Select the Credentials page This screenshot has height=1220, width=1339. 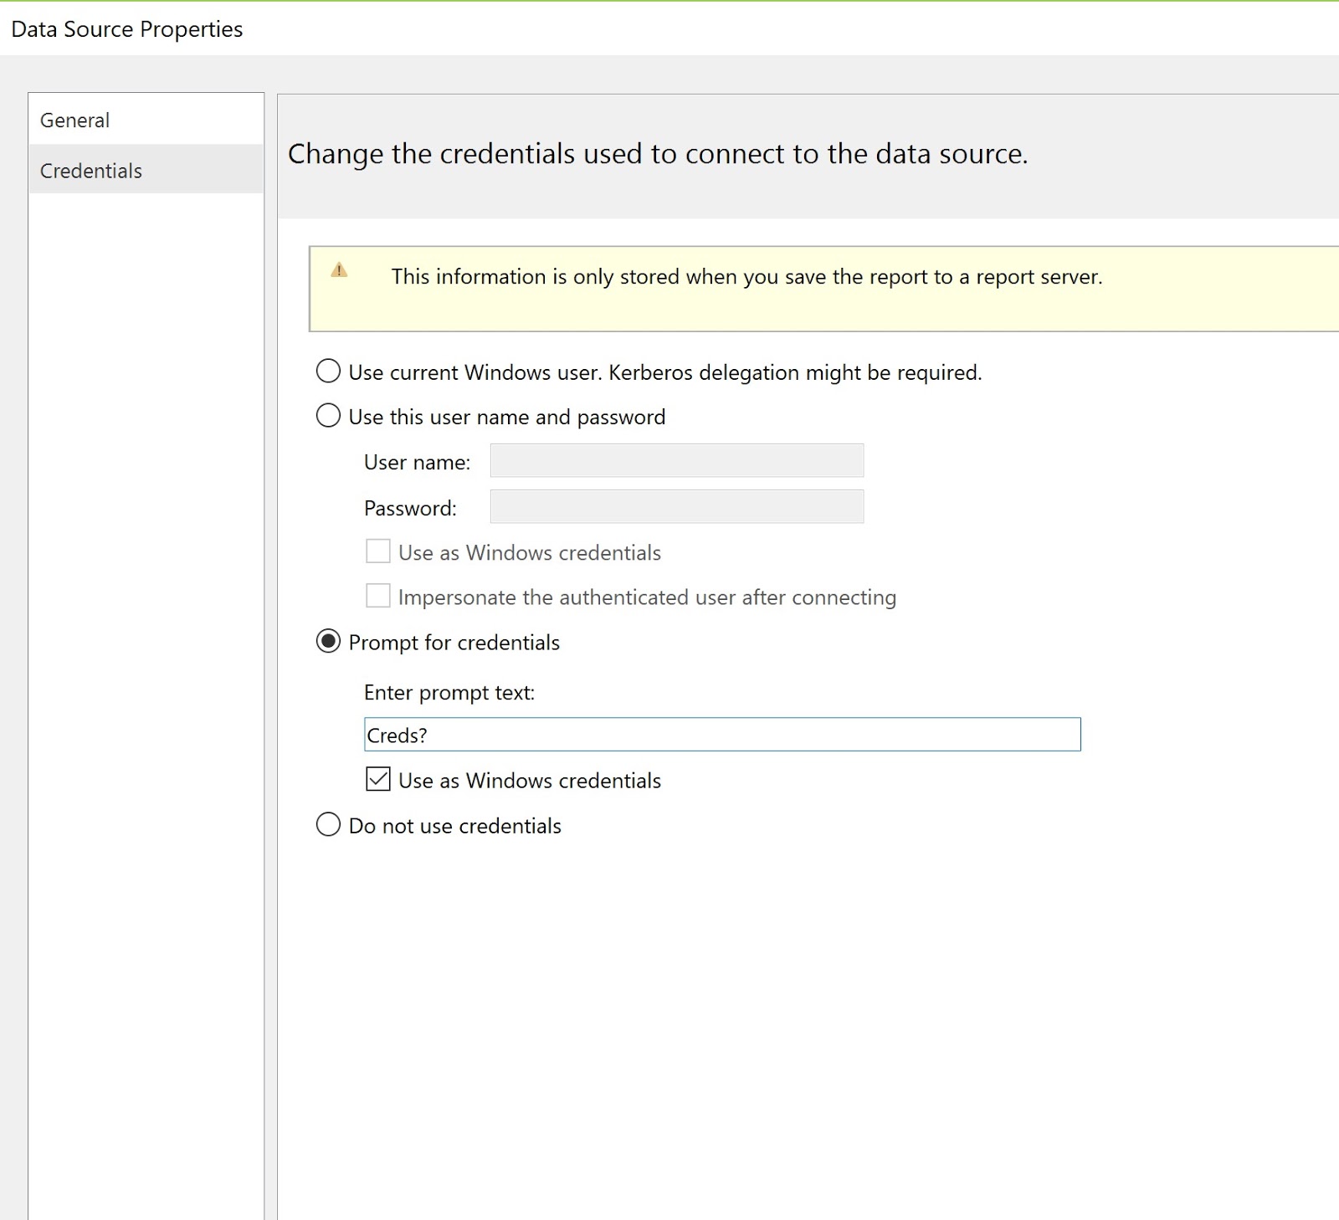(146, 170)
